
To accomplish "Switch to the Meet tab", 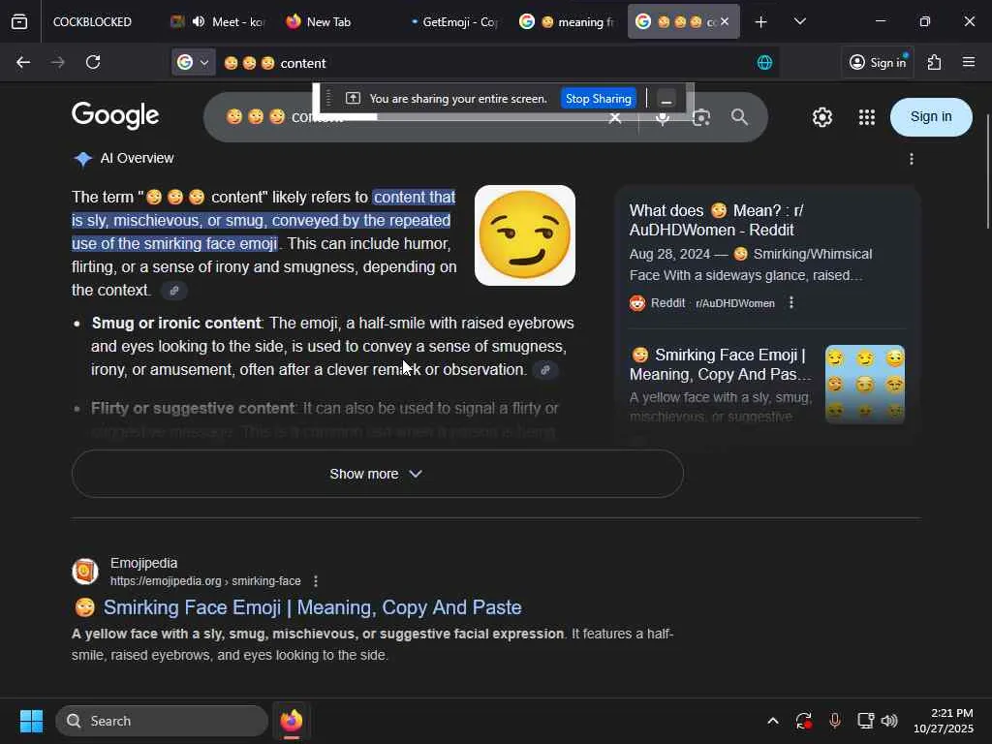I will click(x=218, y=22).
